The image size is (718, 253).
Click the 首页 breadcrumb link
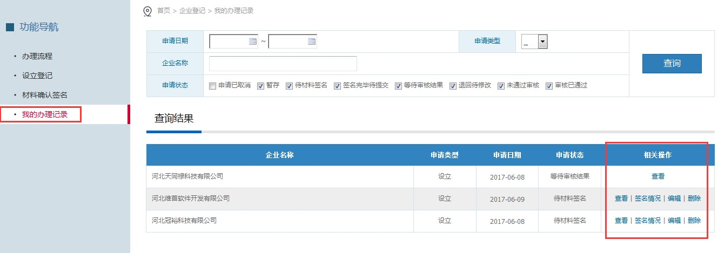pos(163,11)
